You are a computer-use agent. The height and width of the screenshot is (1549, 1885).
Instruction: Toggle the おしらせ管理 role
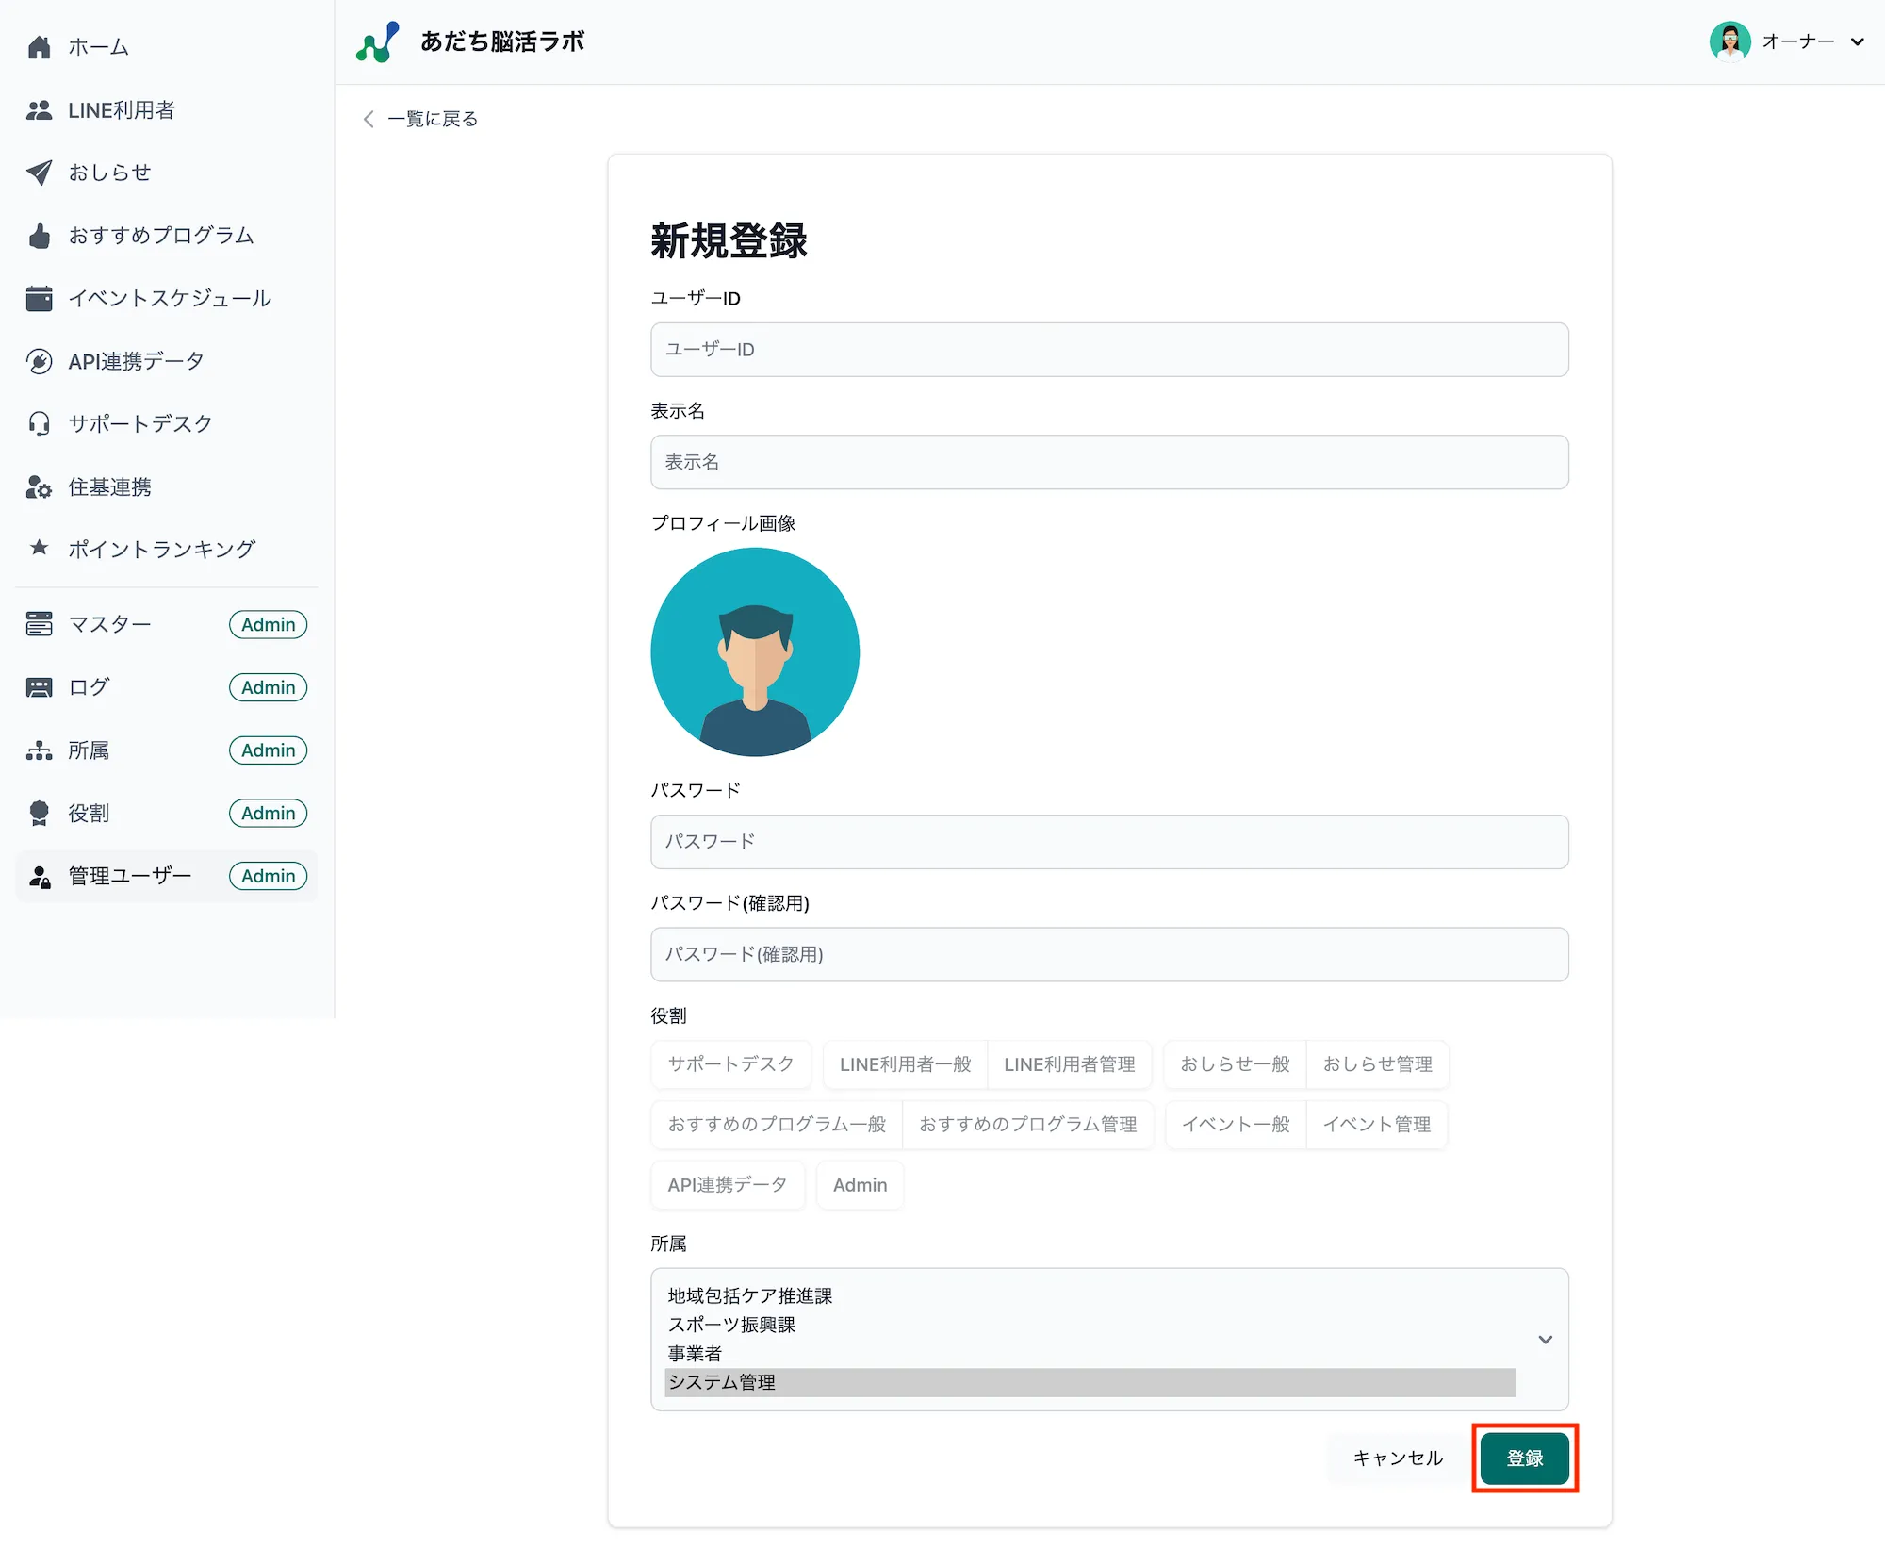[x=1377, y=1064]
